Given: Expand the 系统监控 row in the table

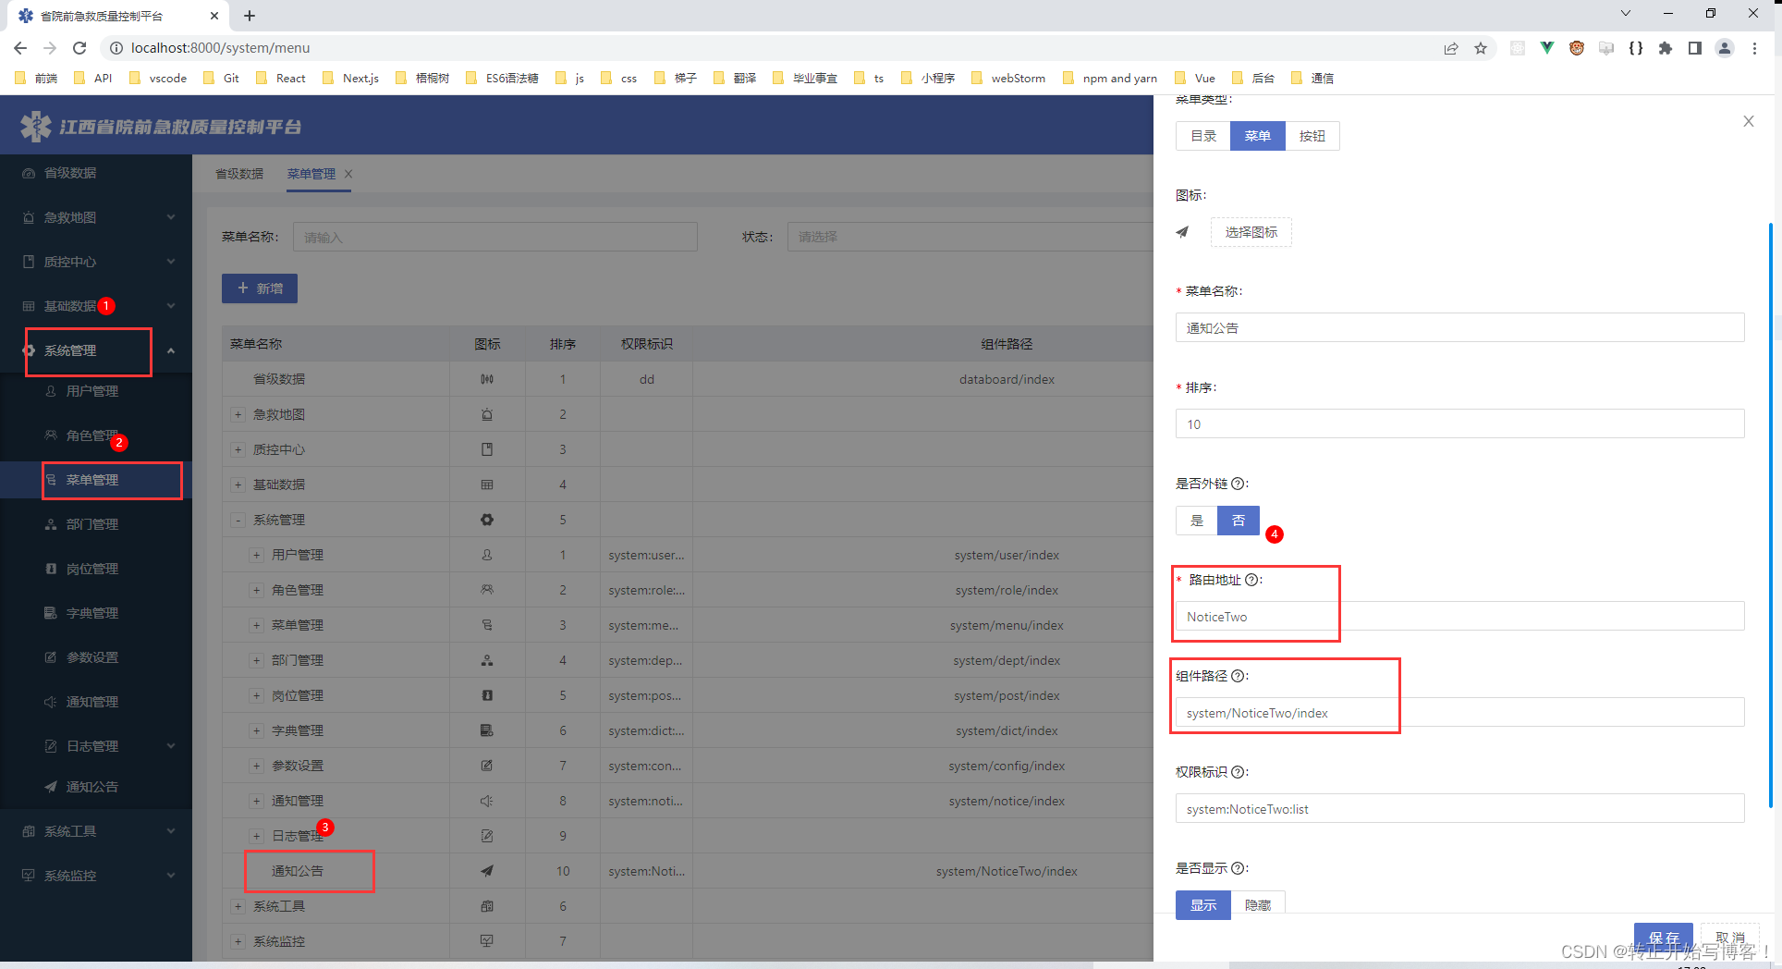Looking at the screenshot, I should pyautogui.click(x=238, y=941).
